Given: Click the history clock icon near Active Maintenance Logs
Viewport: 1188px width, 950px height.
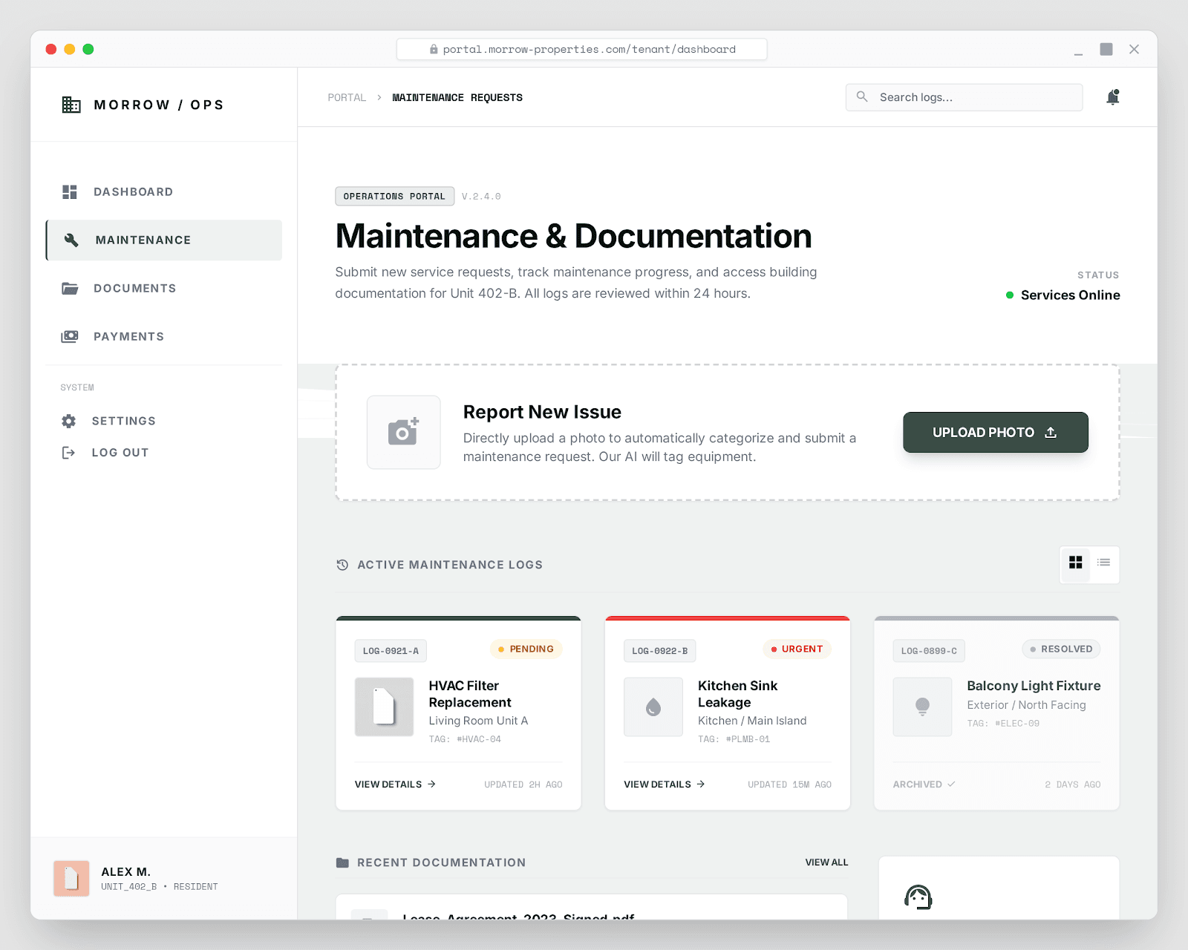Looking at the screenshot, I should tap(342, 565).
